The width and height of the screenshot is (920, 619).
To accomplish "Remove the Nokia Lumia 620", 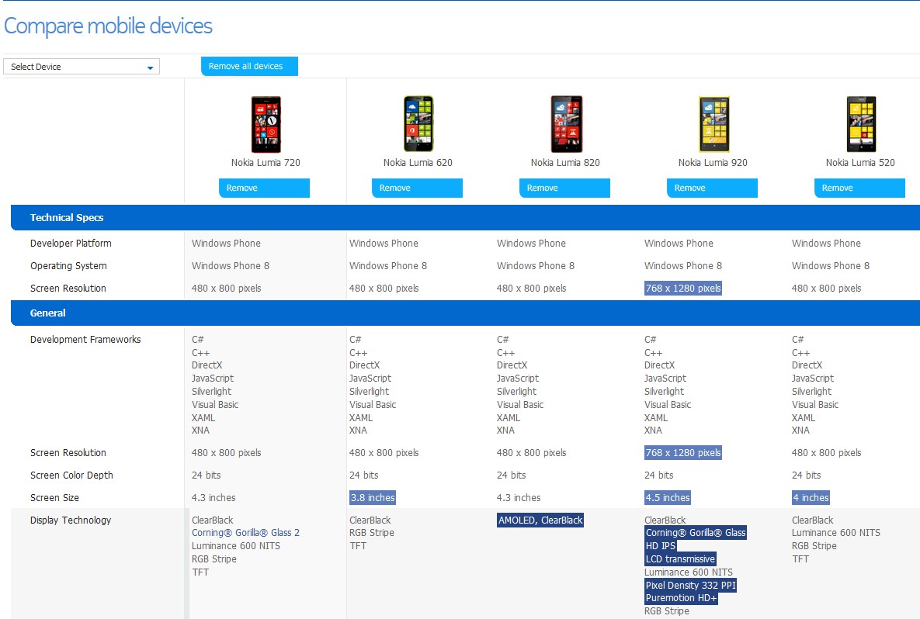I will (417, 188).
